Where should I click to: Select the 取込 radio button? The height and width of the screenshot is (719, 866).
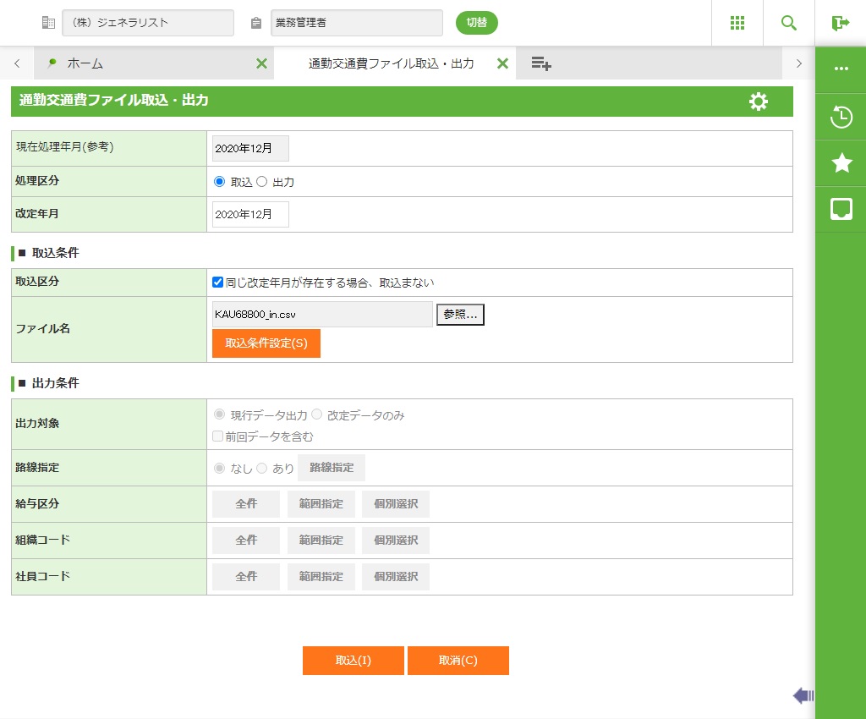(x=220, y=181)
